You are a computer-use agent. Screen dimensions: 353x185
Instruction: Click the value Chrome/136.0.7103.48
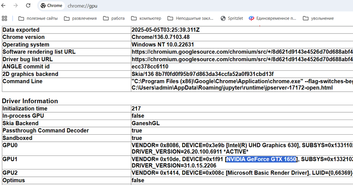161,37
